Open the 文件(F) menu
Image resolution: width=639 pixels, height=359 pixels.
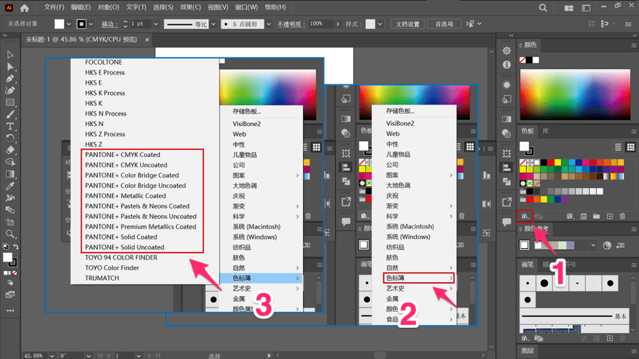[x=54, y=7]
